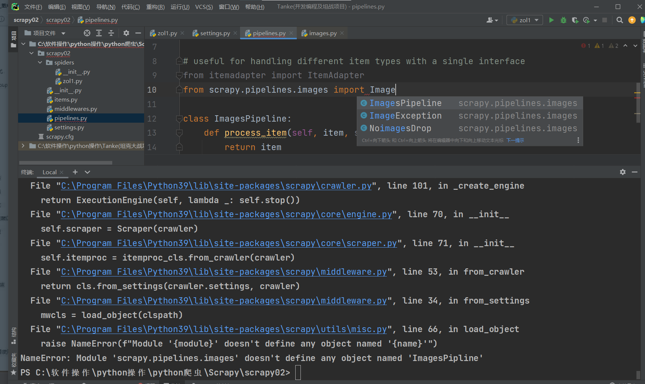Image resolution: width=645 pixels, height=384 pixels.
Task: Click the error indicator count in editor
Action: pos(586,46)
